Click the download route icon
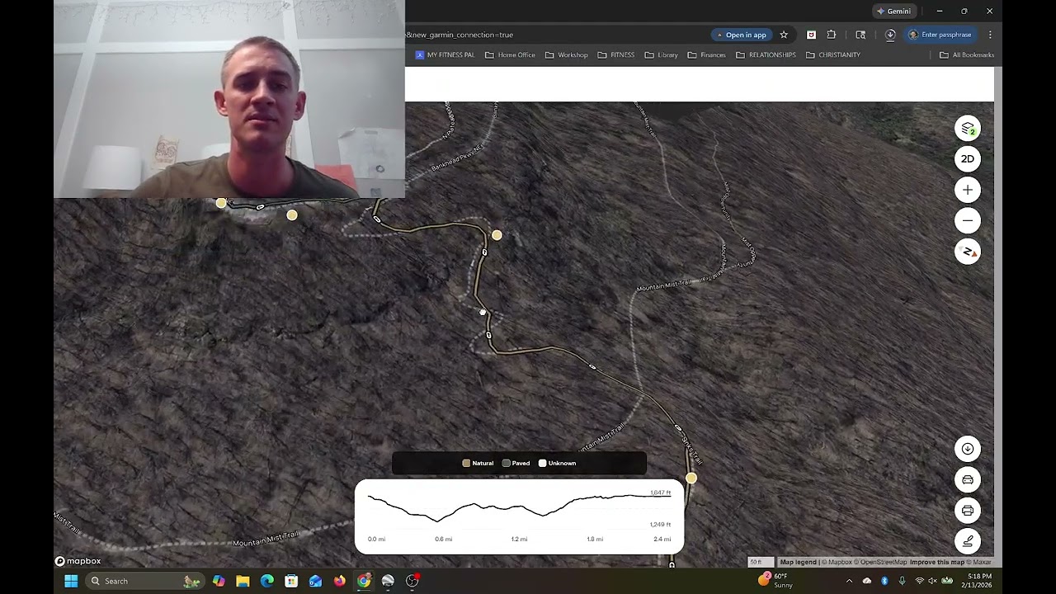Image resolution: width=1056 pixels, height=594 pixels. [x=968, y=449]
